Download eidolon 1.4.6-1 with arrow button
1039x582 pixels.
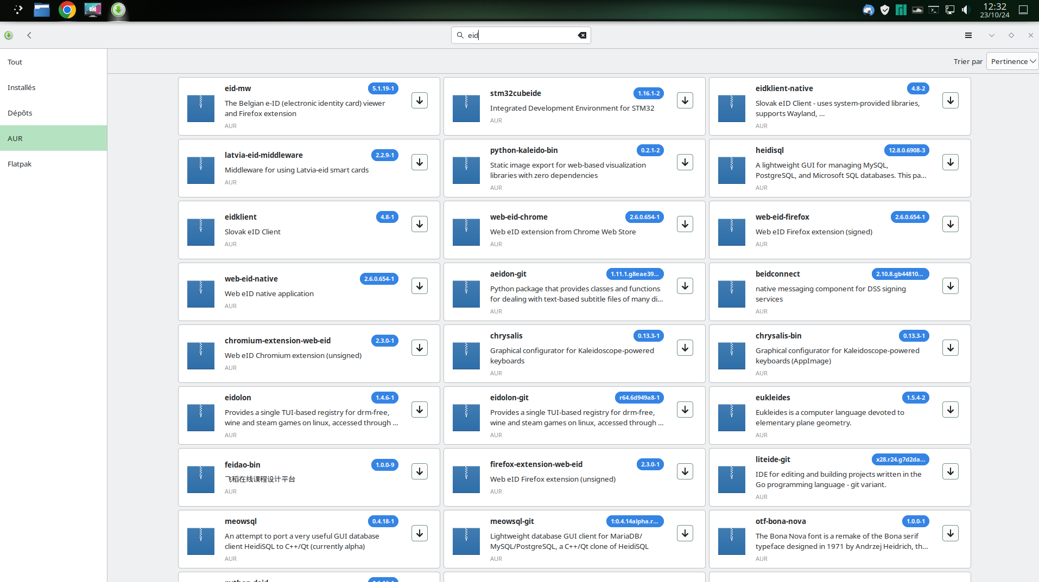[x=420, y=410]
